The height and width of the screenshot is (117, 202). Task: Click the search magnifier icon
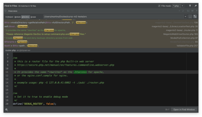[x=5, y=11]
